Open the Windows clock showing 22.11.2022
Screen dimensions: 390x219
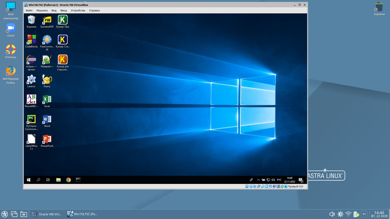tap(290, 180)
